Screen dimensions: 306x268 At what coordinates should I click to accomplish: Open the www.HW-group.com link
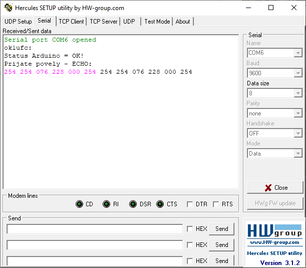tap(274, 242)
